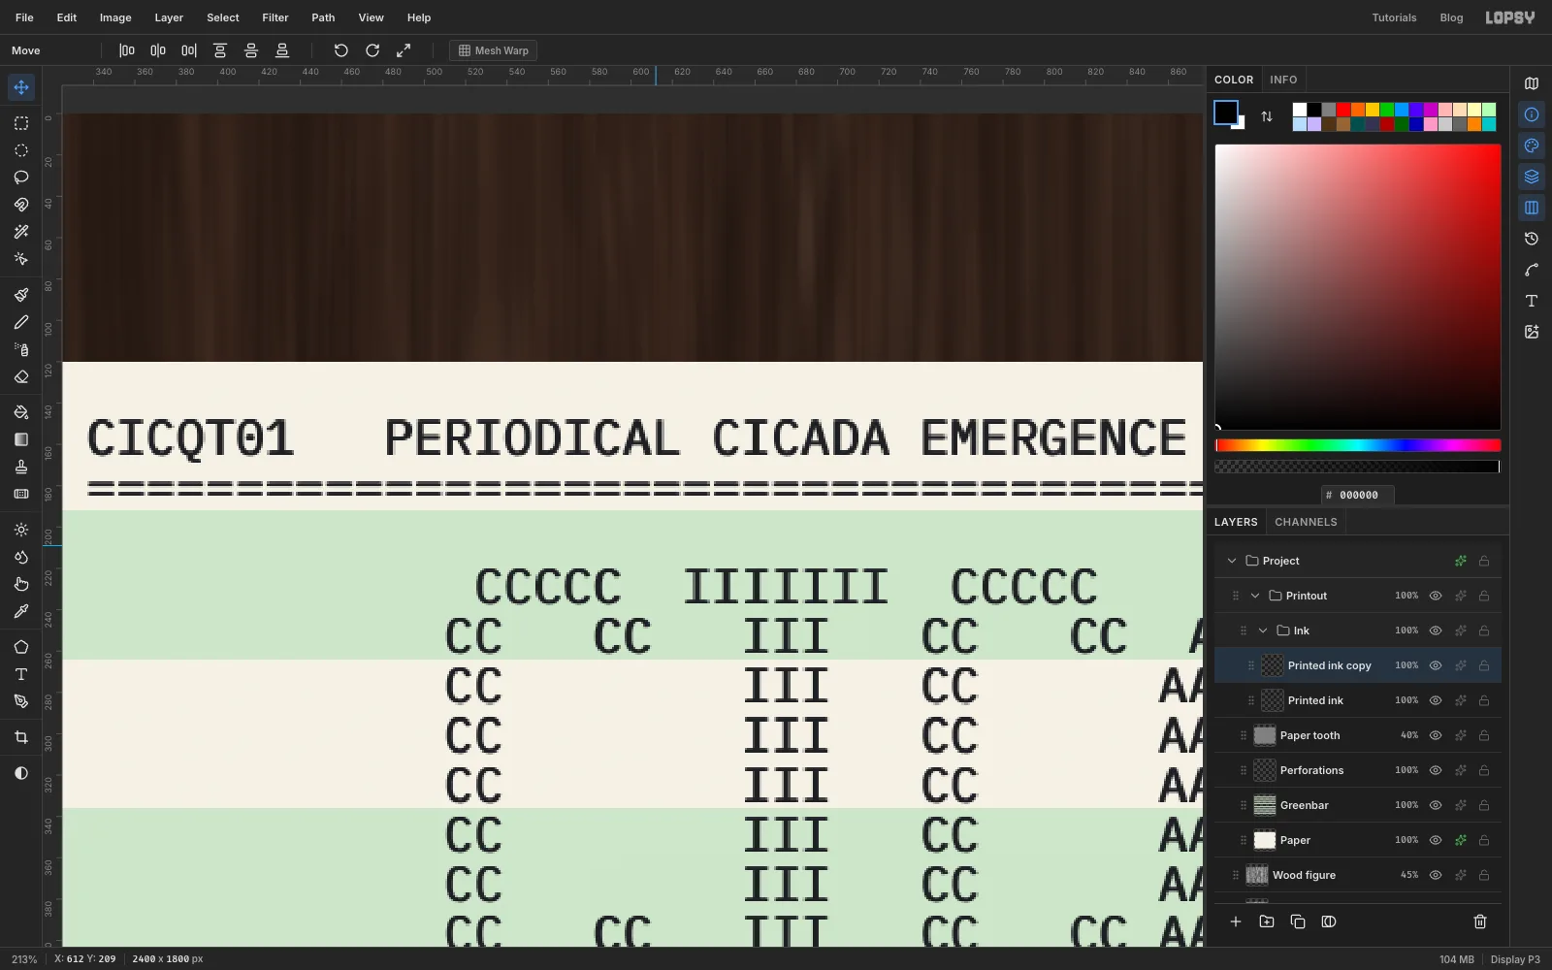Viewport: 1552px width, 970px height.
Task: Rotate clockwise using options bar icon
Action: coord(372,50)
